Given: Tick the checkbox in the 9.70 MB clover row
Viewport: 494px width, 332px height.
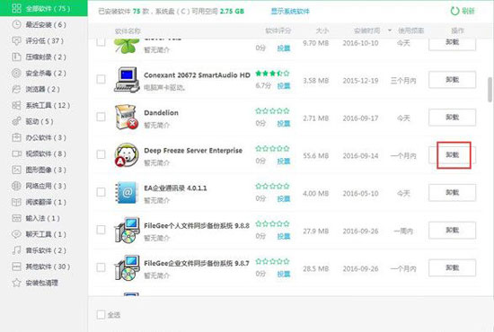Looking at the screenshot, I should (101, 42).
